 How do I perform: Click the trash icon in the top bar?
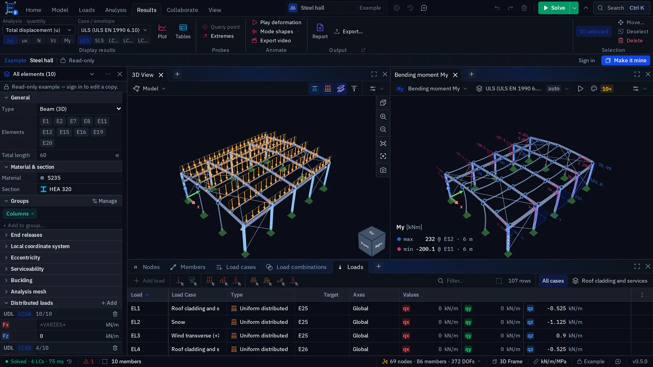tap(524, 8)
